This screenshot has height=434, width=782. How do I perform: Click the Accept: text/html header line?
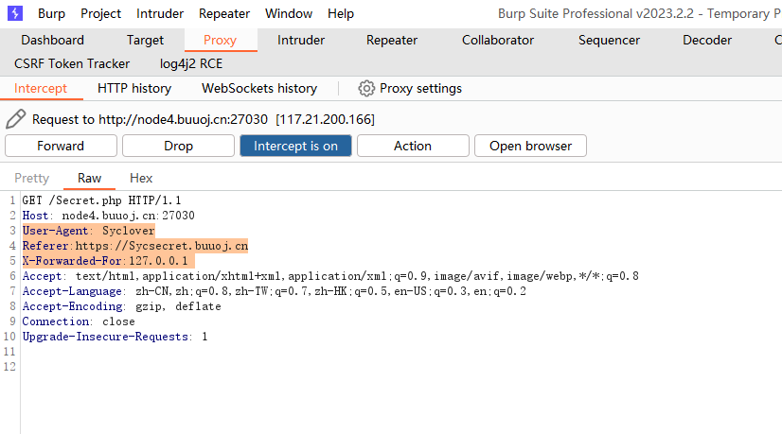tap(330, 276)
